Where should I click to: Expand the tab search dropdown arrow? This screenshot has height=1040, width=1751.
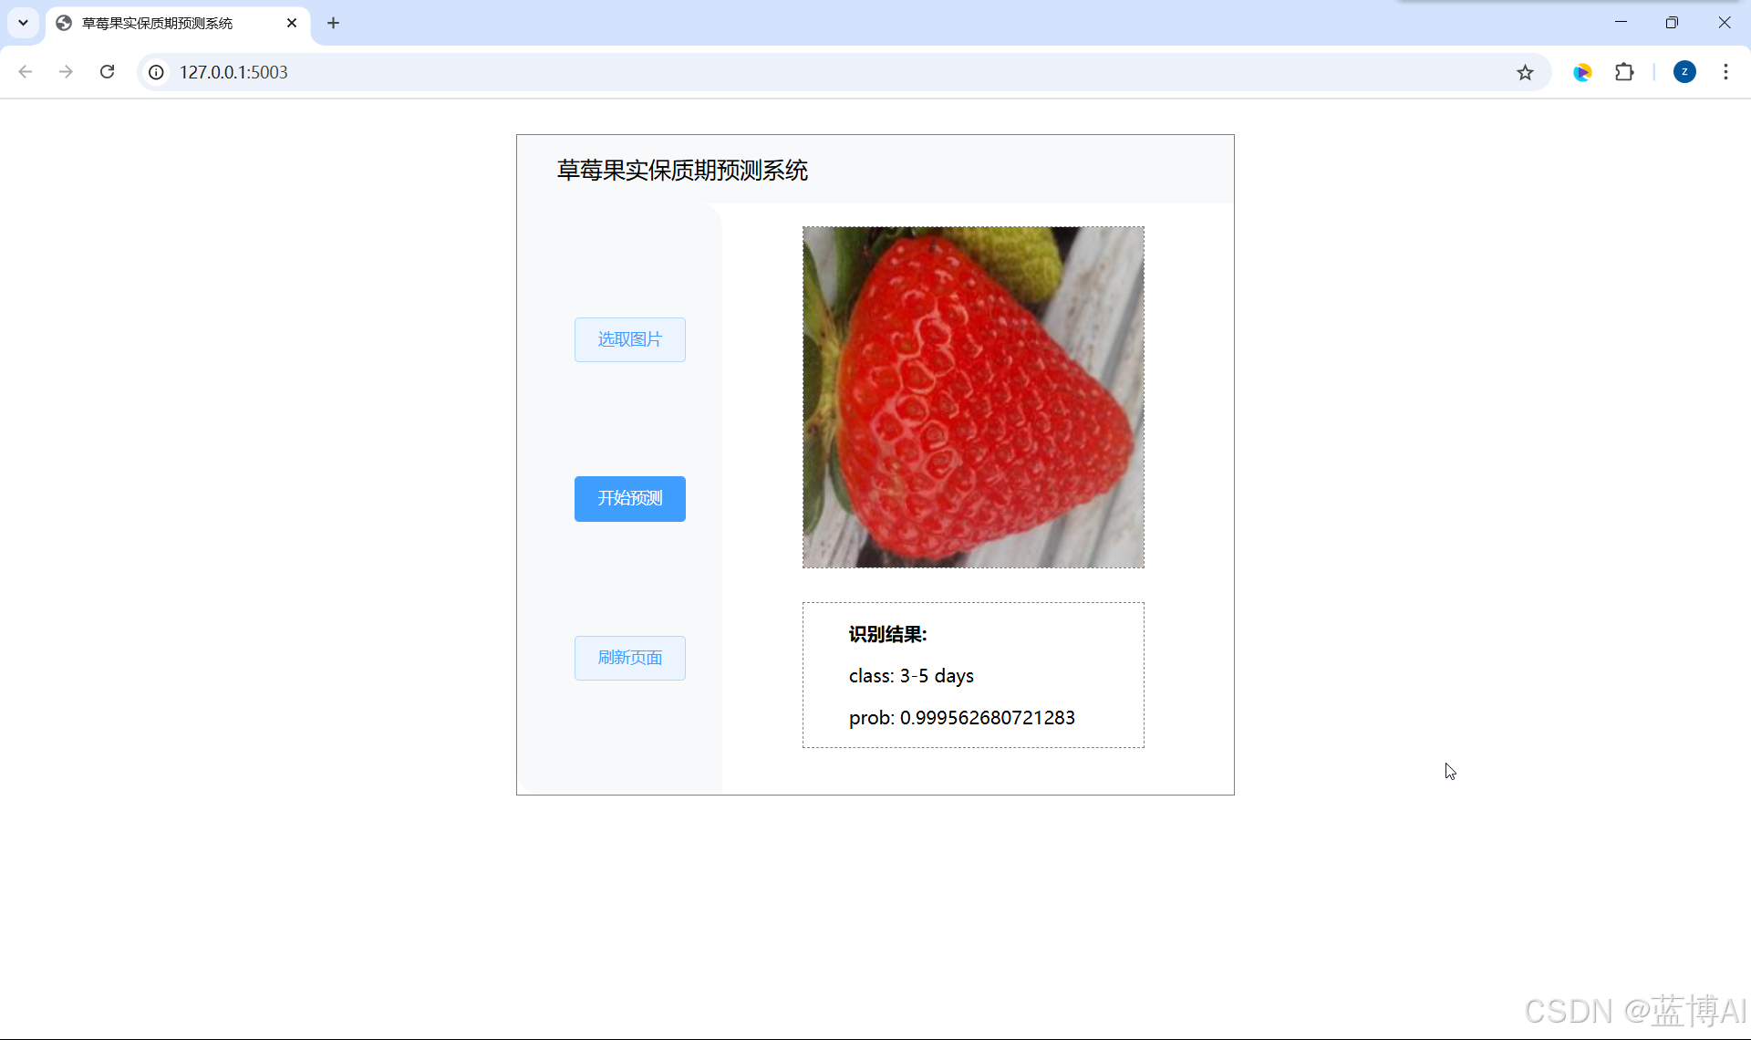click(23, 23)
